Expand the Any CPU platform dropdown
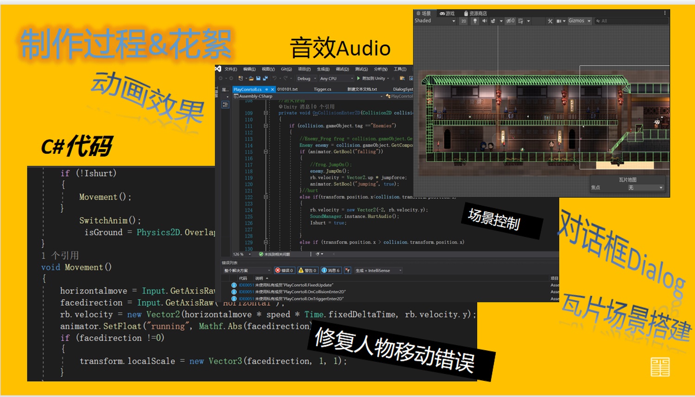The width and height of the screenshot is (695, 397). click(336, 78)
